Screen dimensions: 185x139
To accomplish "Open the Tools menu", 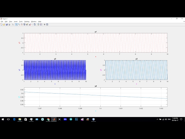I will tap(21, 21).
